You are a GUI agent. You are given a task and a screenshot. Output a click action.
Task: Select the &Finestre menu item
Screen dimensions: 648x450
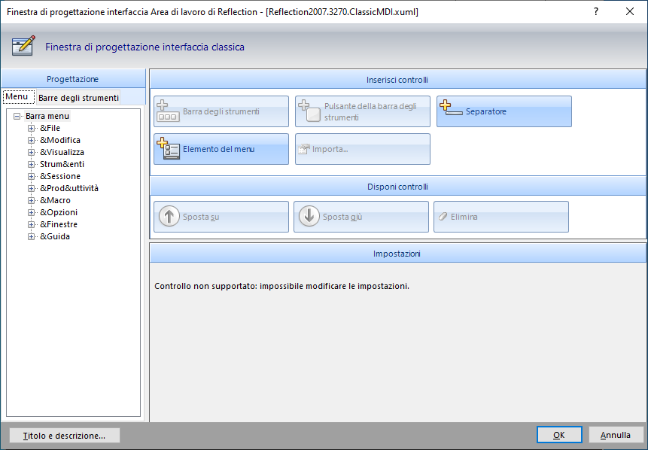point(59,224)
